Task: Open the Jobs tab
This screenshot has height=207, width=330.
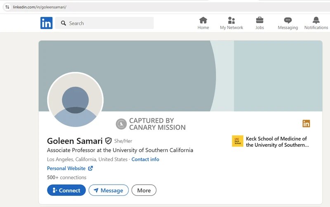Action: [x=259, y=23]
